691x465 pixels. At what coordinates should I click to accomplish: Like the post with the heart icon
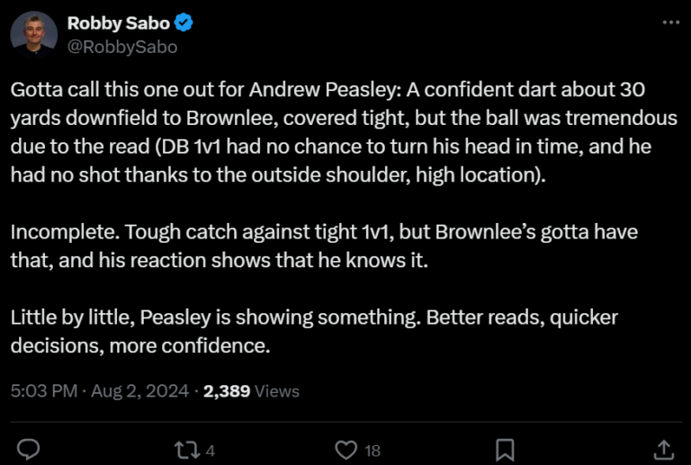(345, 448)
